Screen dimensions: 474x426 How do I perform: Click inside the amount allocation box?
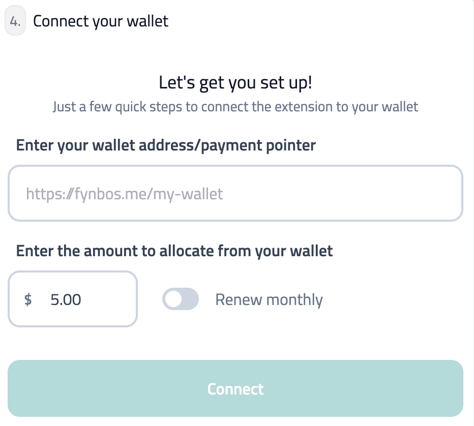click(72, 299)
